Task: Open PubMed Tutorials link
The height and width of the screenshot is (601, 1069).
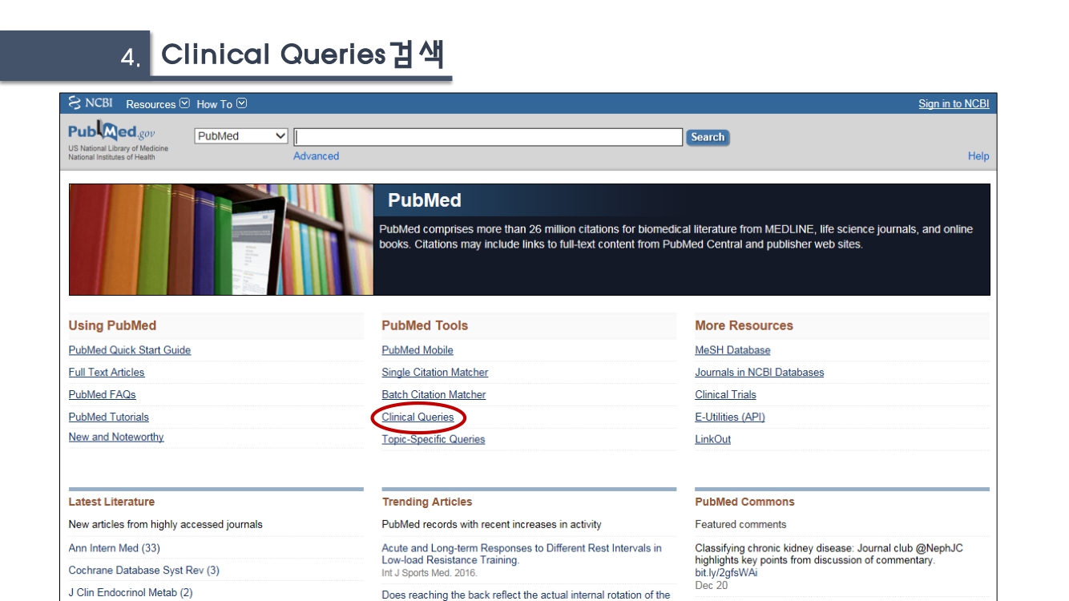Action: [109, 417]
